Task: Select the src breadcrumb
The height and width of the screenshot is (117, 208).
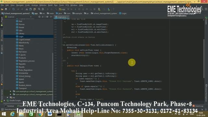Action: 42,13
